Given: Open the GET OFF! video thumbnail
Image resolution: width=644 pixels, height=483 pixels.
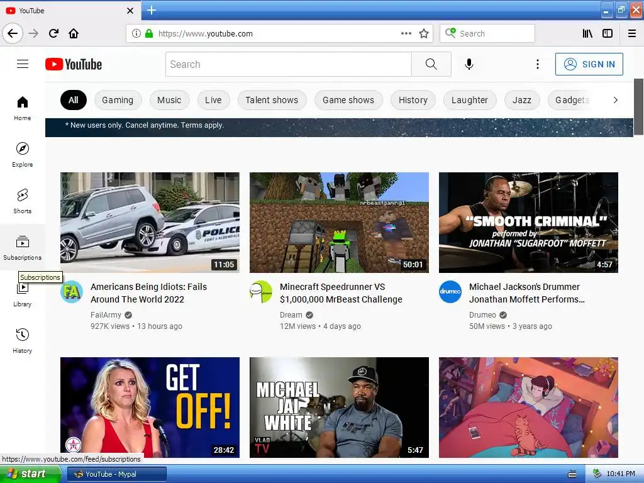Looking at the screenshot, I should 150,407.
